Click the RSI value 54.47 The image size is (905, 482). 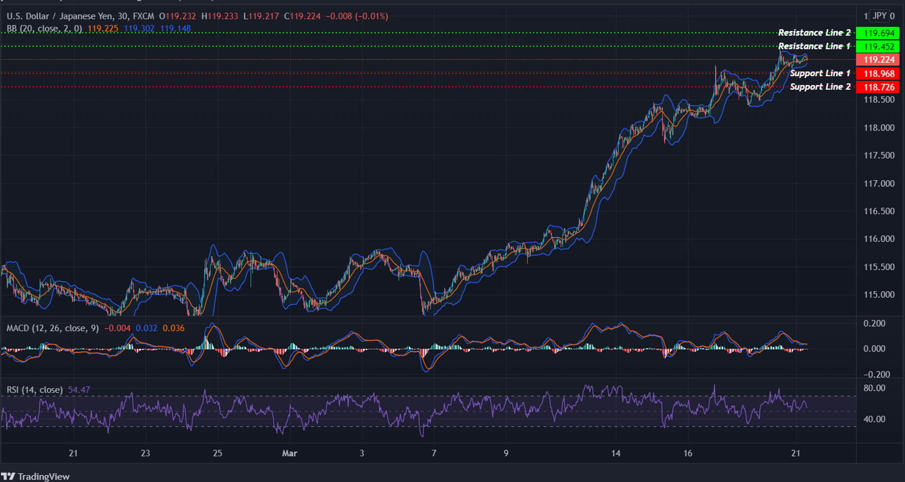coord(78,390)
